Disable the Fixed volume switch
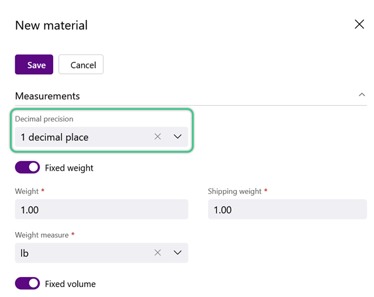This screenshot has width=374, height=297. [x=27, y=284]
